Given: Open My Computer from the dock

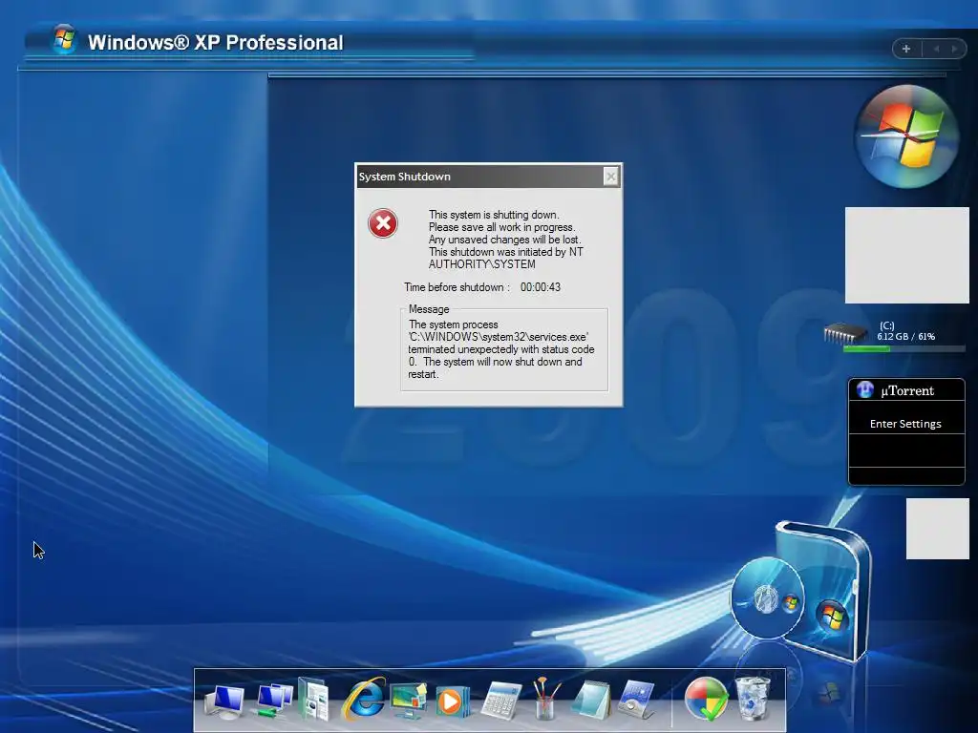Looking at the screenshot, I should point(224,702).
